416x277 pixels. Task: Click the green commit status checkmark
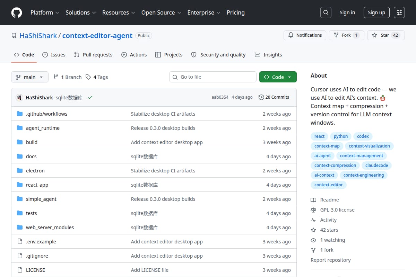(x=90, y=98)
